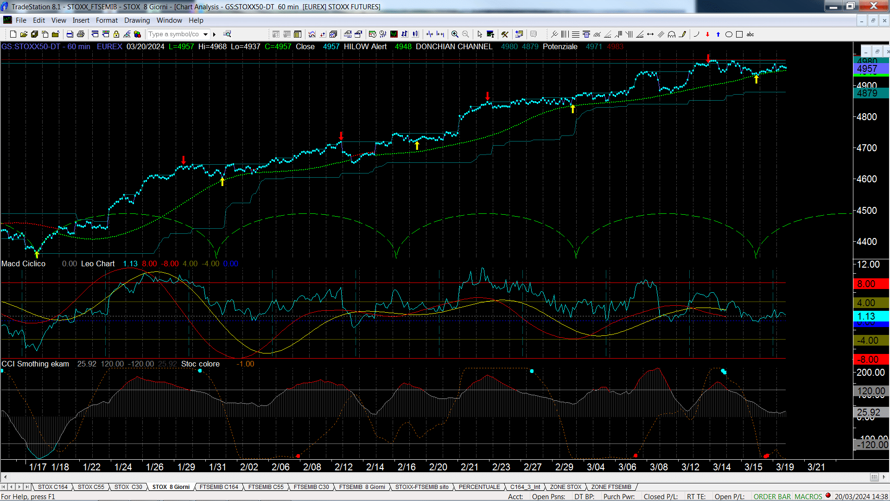Click ORDER BAR in the status bar
Image resolution: width=890 pixels, height=501 pixels.
click(x=772, y=497)
